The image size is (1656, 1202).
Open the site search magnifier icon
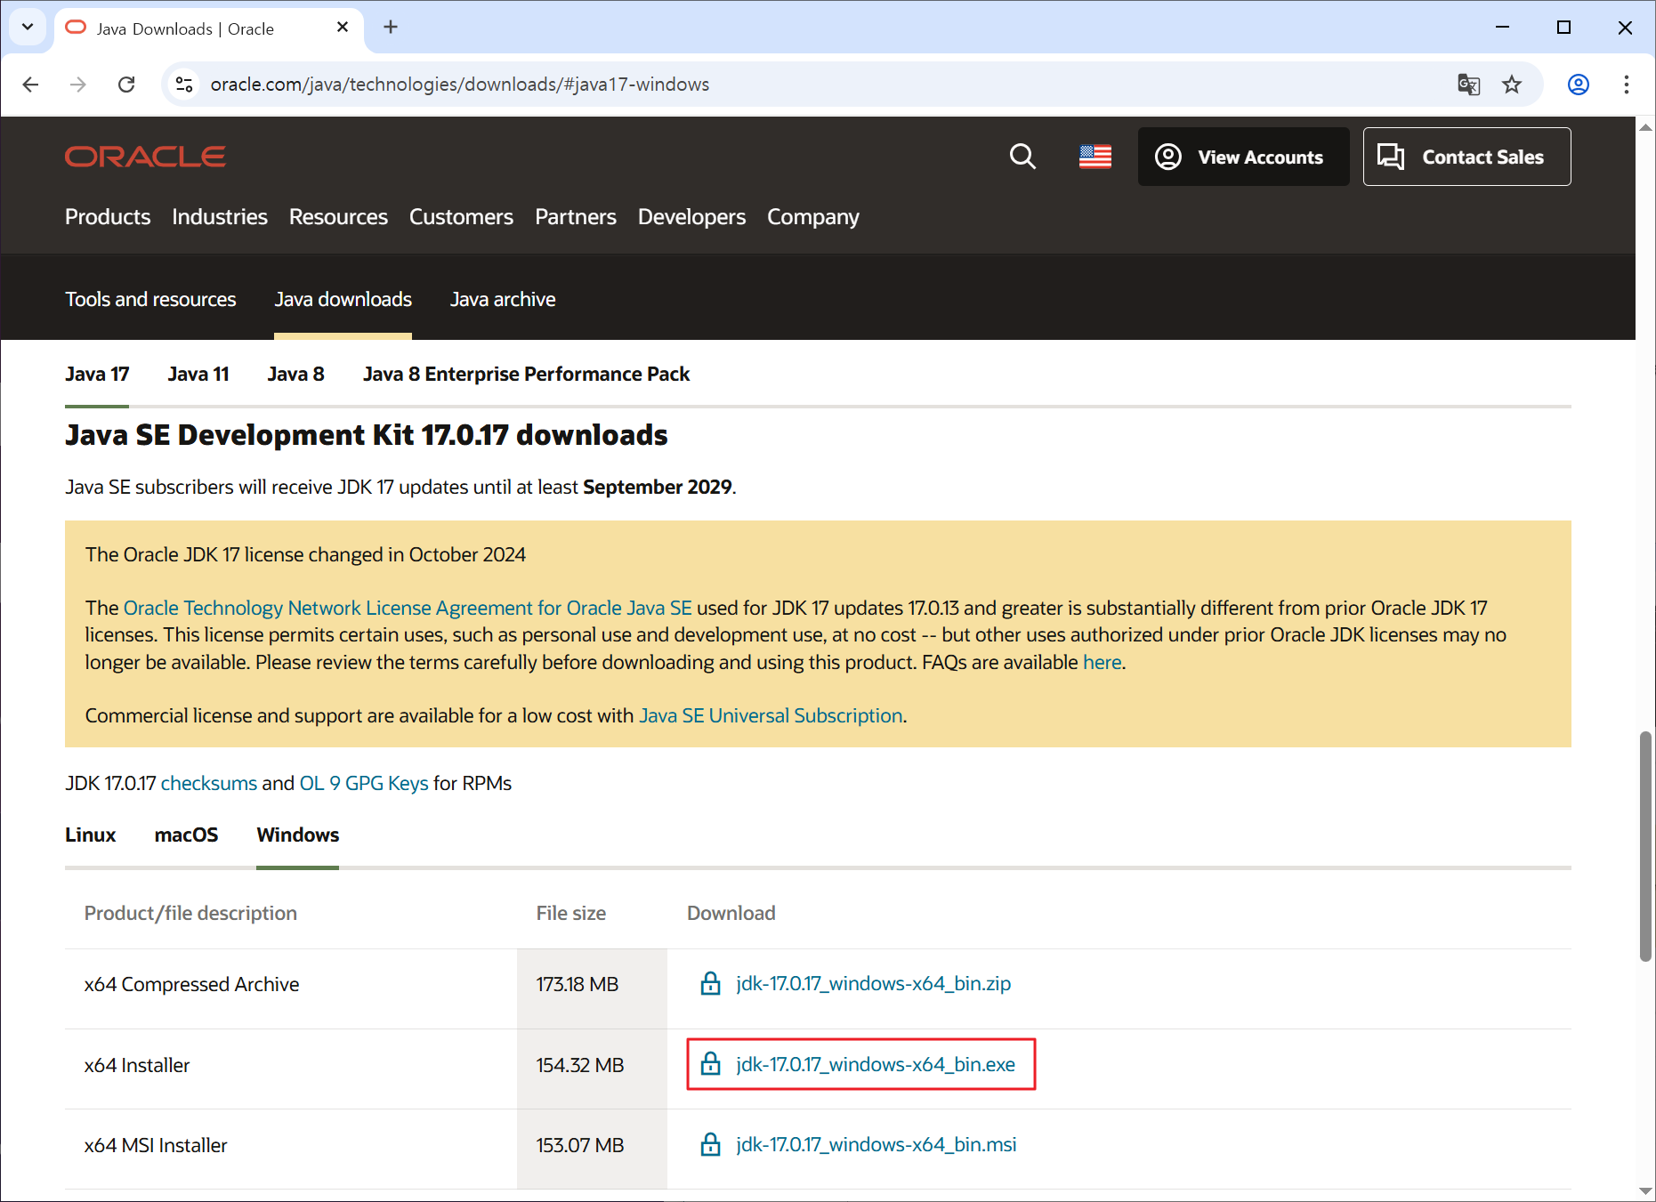pyautogui.click(x=1022, y=157)
